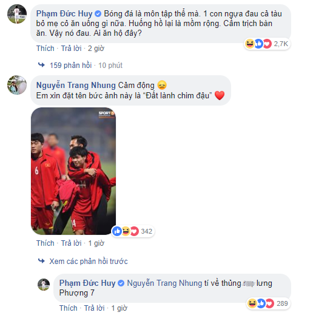
Task: Open the tagged Nguyễn Trang Nhung name in reply
Action: coord(164,283)
